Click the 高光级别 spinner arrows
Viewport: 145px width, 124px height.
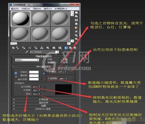[x=39, y=87]
